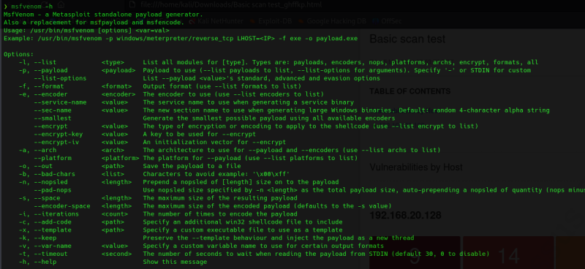Screen dimensions: 585x269
Task: Open the Exploit-DB bookmark
Action: point(271,21)
